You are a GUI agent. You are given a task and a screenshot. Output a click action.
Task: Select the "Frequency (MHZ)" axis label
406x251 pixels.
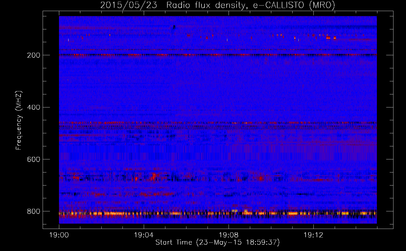coord(19,120)
